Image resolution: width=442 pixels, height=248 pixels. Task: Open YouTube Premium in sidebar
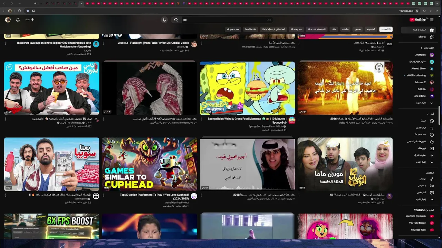point(419,216)
